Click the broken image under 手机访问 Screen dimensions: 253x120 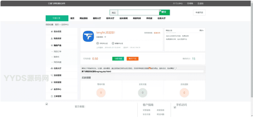(x=175, y=107)
